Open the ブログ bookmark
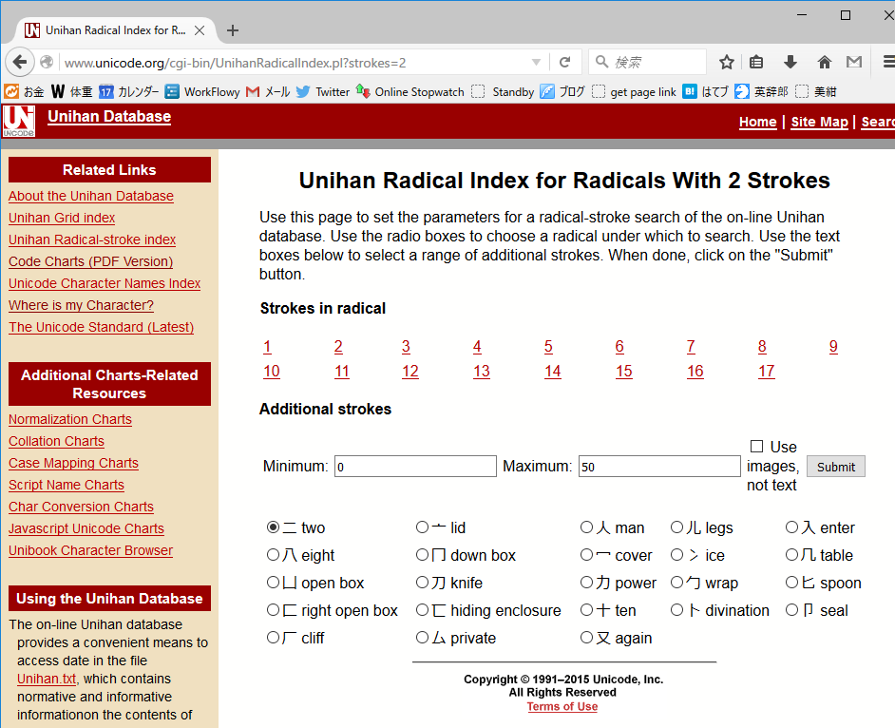The width and height of the screenshot is (895, 728). click(x=562, y=91)
